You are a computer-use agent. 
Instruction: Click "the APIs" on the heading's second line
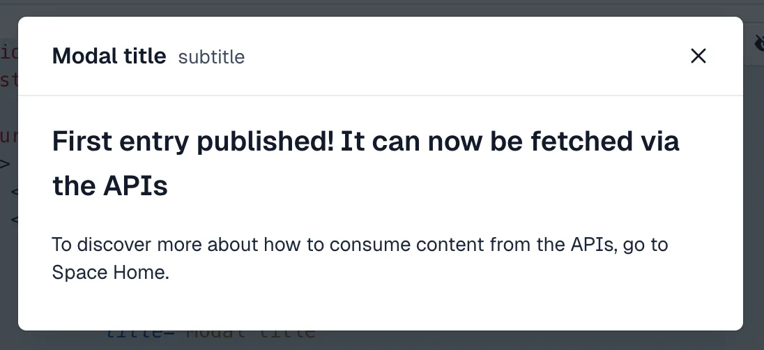(x=110, y=185)
